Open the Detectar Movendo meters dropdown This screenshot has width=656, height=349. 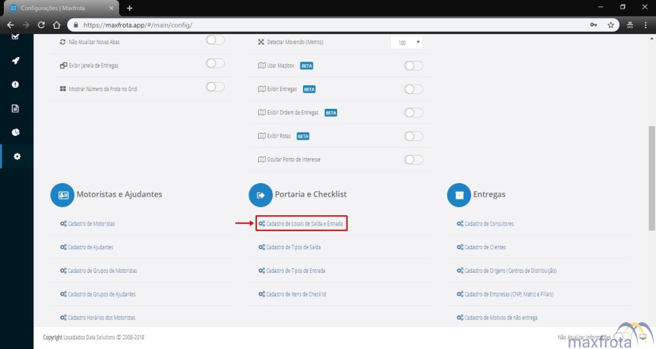[407, 42]
